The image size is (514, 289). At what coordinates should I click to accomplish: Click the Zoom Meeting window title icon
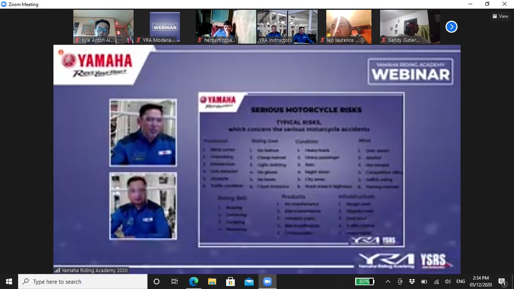pyautogui.click(x=4, y=4)
